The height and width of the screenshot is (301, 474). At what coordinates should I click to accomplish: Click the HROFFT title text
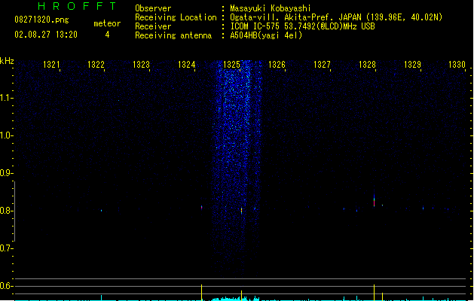[78, 6]
